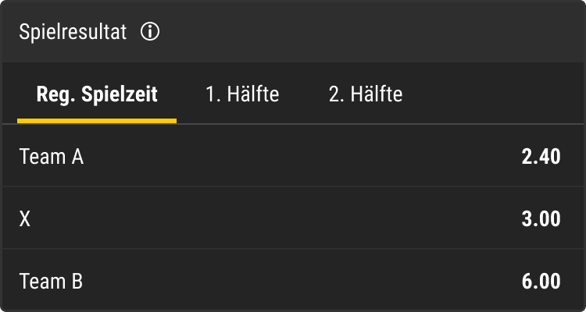Select the Team A label
Screen dimensions: 586x312
pos(52,157)
